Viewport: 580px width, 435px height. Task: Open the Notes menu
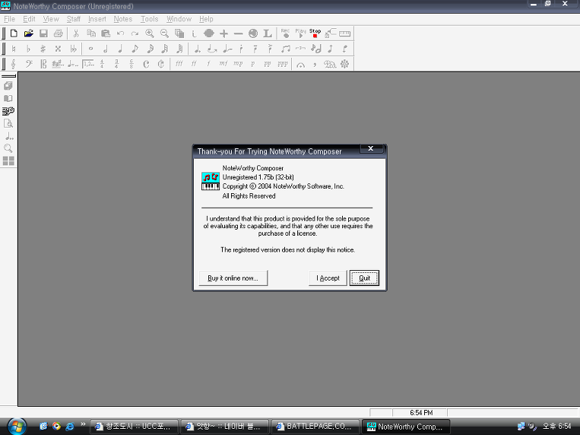[123, 19]
